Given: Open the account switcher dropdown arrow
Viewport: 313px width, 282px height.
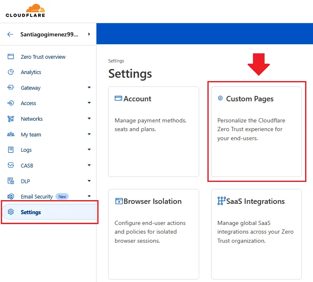Looking at the screenshot, I should [89, 34].
